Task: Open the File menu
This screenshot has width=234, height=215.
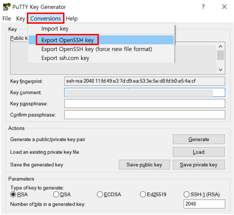Action: pos(7,19)
